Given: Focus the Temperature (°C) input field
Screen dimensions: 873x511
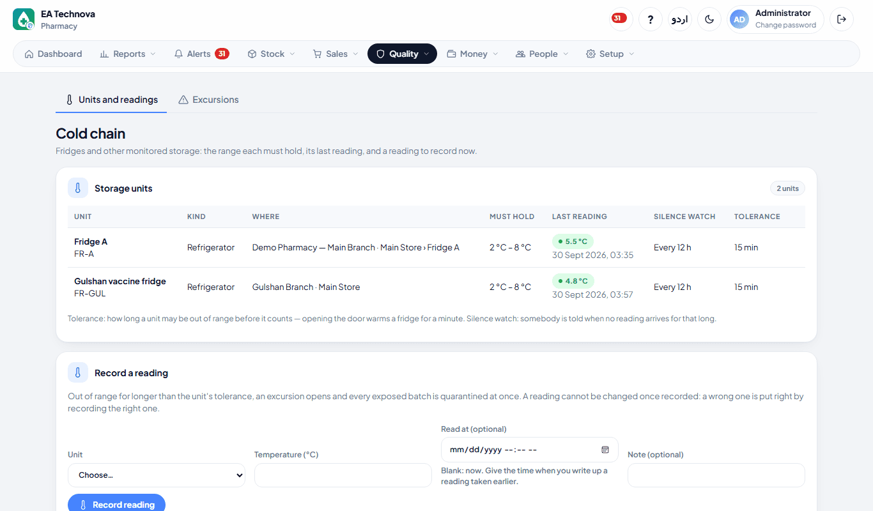Looking at the screenshot, I should [343, 475].
